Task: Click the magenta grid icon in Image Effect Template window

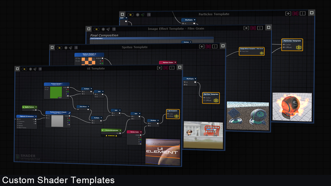Action: (x=253, y=28)
